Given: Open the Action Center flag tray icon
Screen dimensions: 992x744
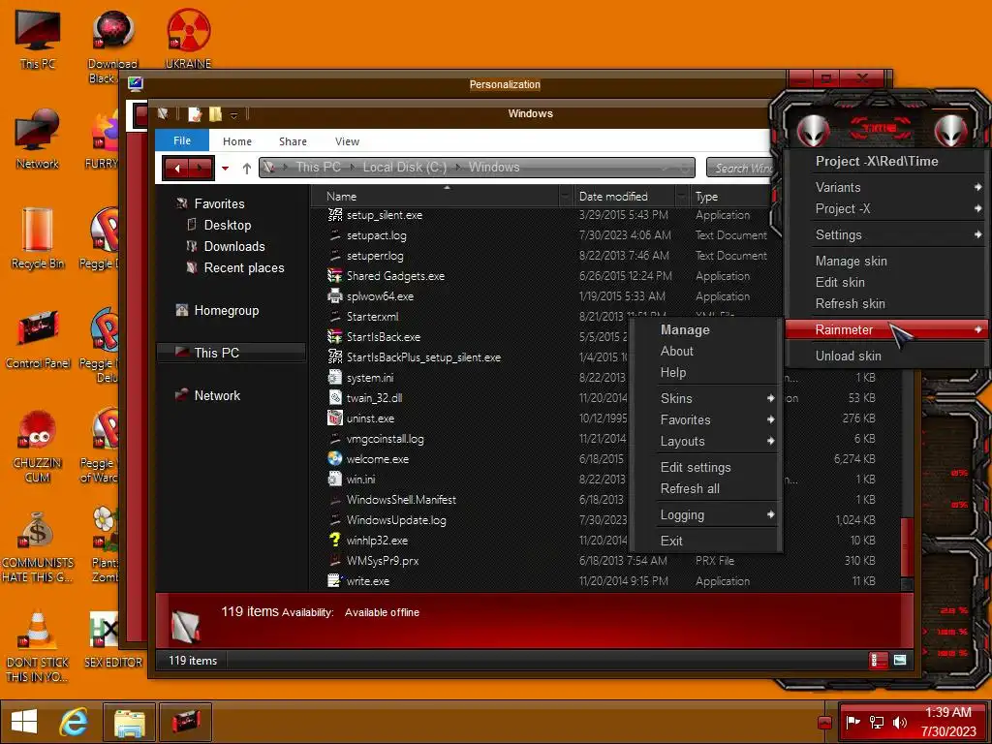Looking at the screenshot, I should click(853, 722).
